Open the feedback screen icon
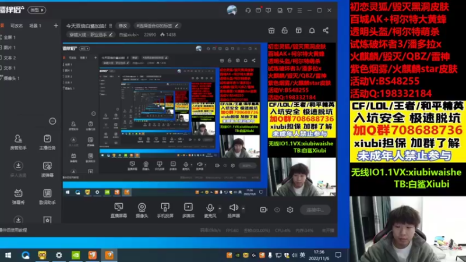 269,10
